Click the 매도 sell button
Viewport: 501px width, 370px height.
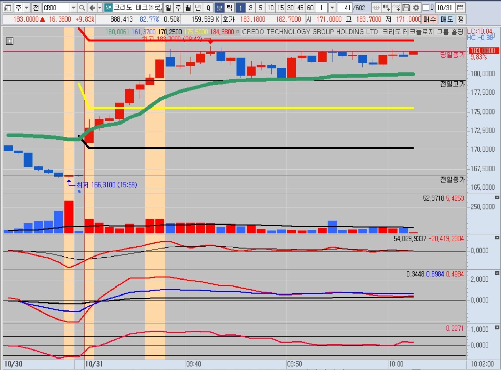447,19
